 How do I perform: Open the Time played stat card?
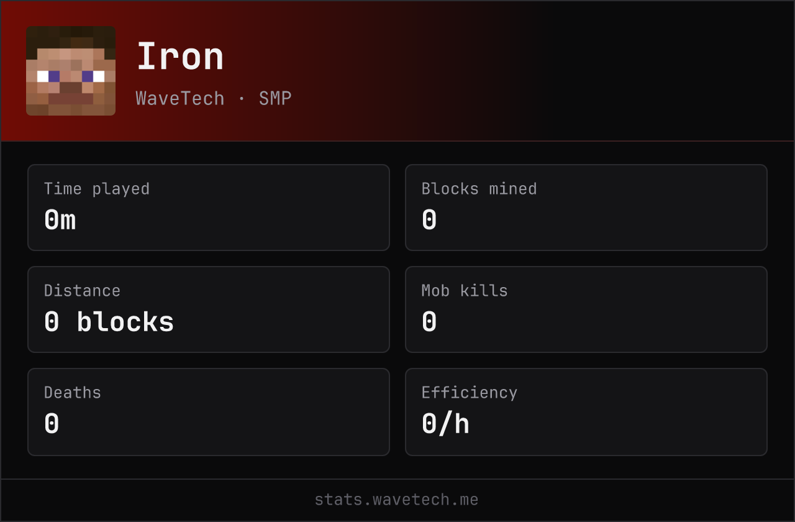tap(209, 208)
